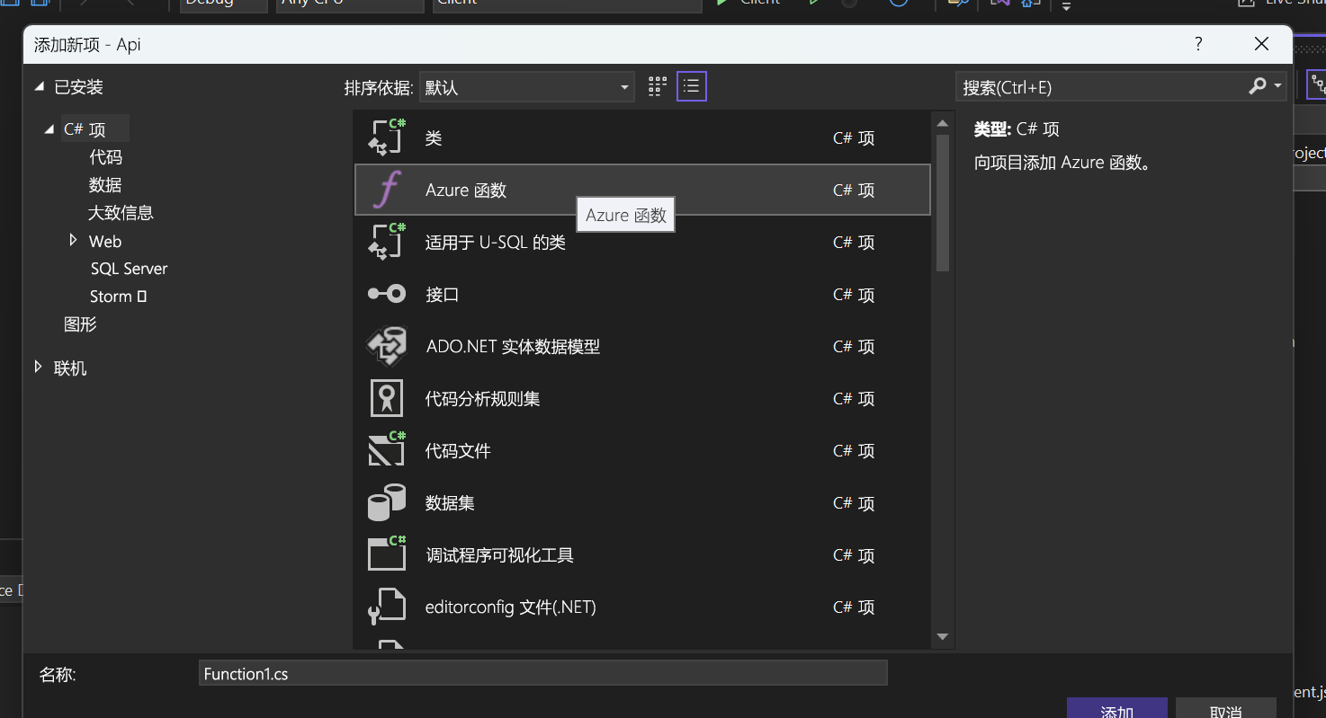
Task: Collapse the 已安装 tree node
Action: coord(39,87)
